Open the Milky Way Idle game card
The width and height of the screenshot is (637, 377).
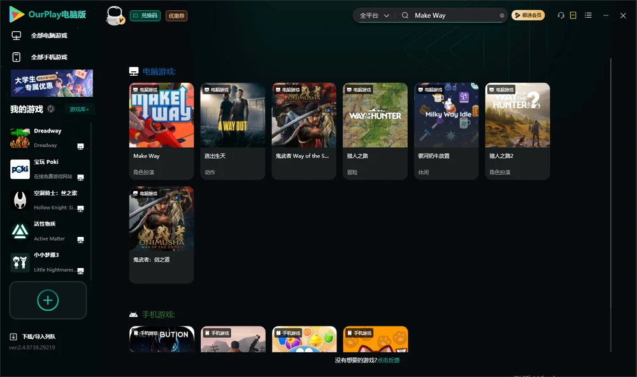point(447,131)
